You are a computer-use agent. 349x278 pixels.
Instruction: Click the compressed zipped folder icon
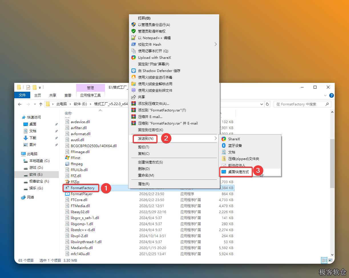click(x=224, y=159)
